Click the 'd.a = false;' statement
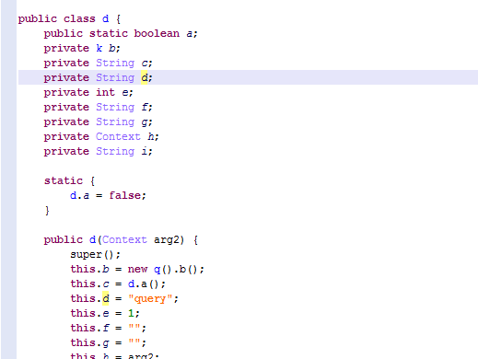This screenshot has width=478, height=359. pyautogui.click(x=108, y=195)
